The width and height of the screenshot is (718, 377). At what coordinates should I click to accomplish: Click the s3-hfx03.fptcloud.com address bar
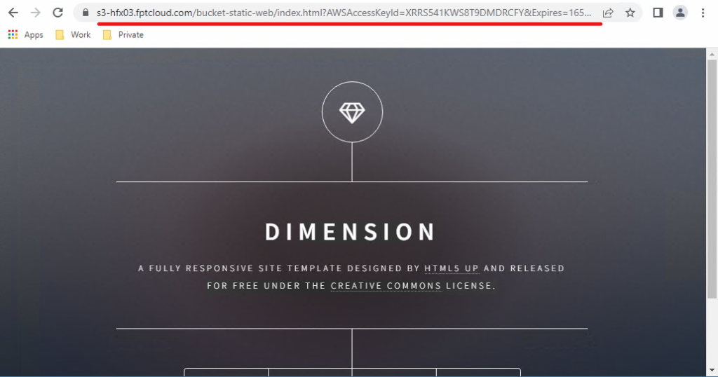[x=344, y=13]
